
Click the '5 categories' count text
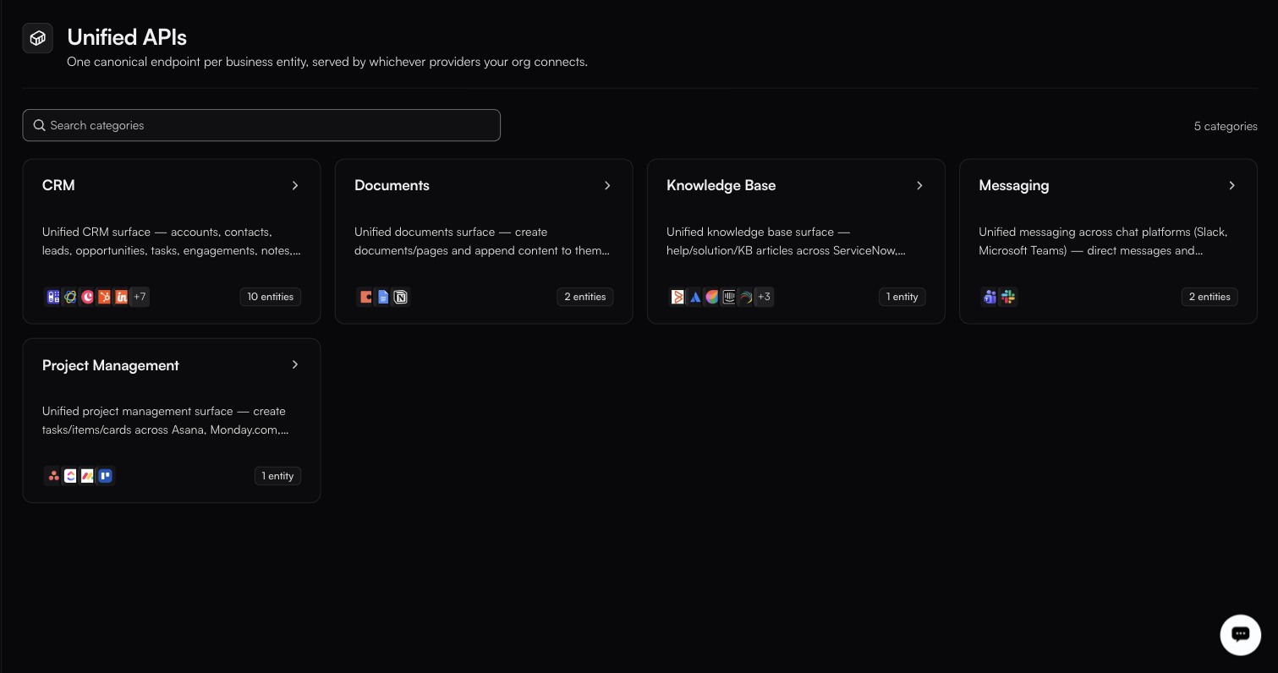(x=1226, y=126)
